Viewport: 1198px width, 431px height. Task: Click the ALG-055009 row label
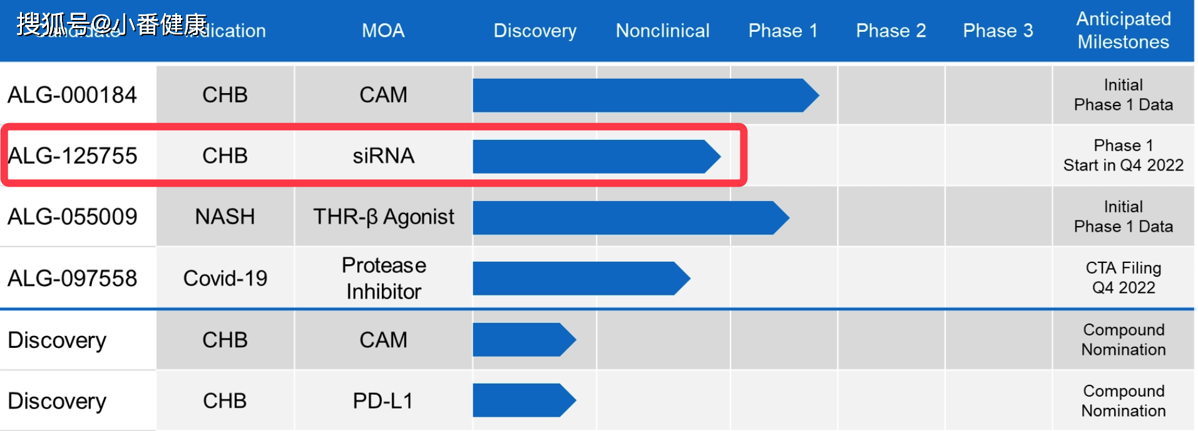pyautogui.click(x=72, y=217)
